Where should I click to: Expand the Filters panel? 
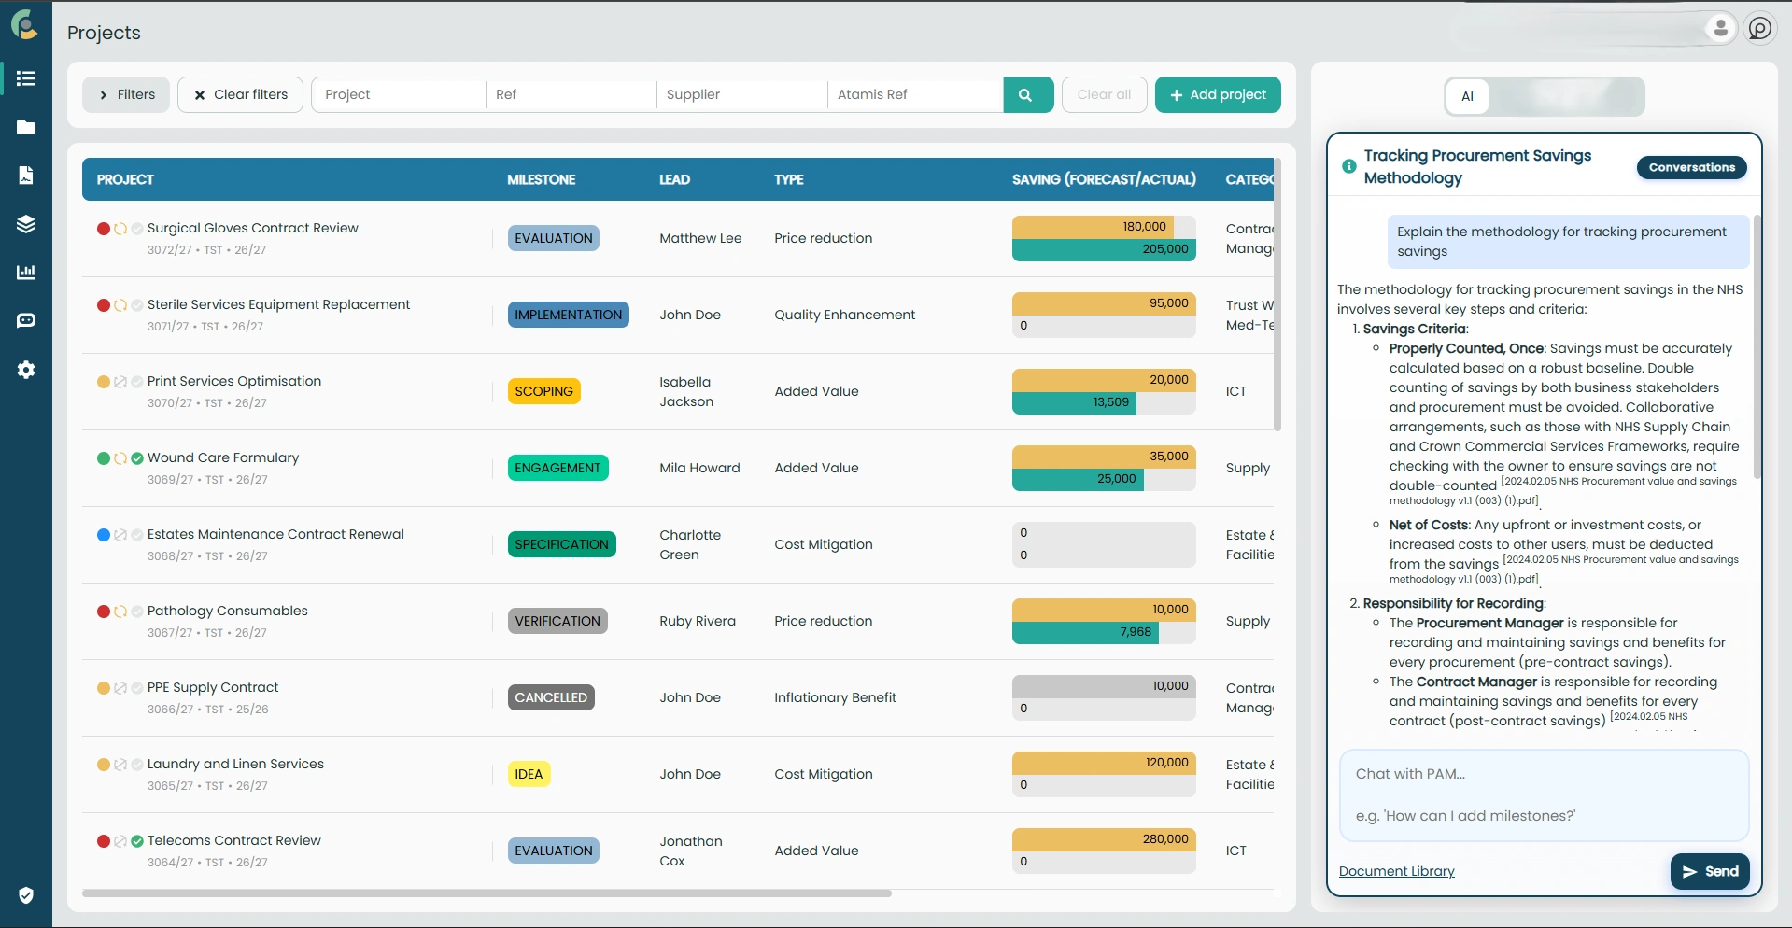pyautogui.click(x=126, y=94)
